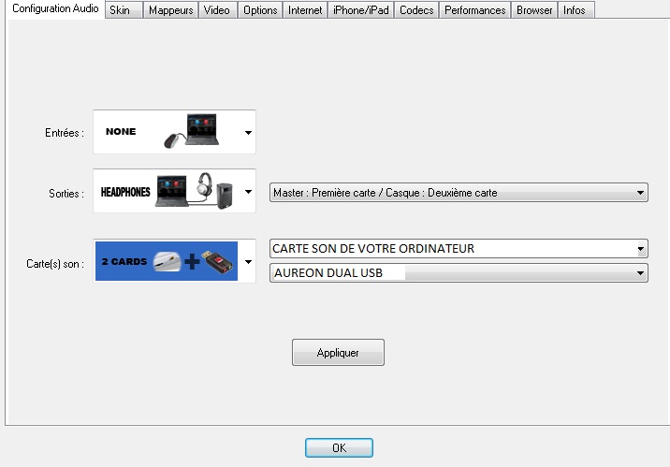Open the AUREON DUAL USB dropdown
This screenshot has width=670, height=467.
[459, 272]
